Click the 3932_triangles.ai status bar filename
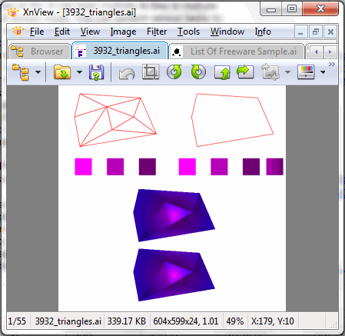 (68, 321)
